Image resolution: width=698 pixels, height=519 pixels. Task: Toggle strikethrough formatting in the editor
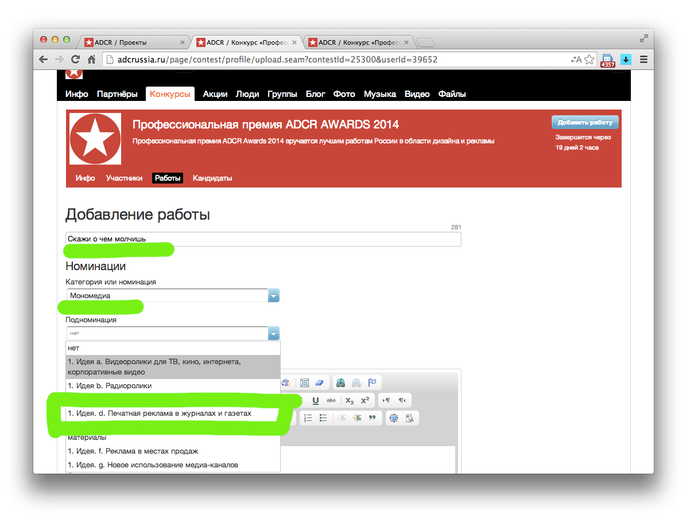[x=331, y=400]
